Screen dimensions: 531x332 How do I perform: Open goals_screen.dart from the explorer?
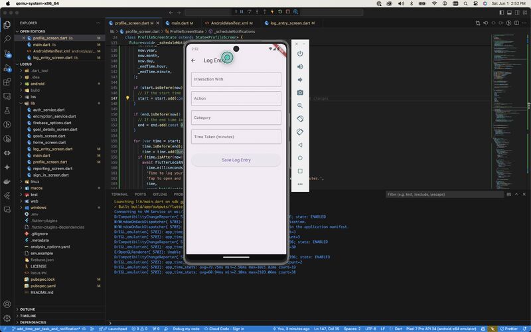49,135
